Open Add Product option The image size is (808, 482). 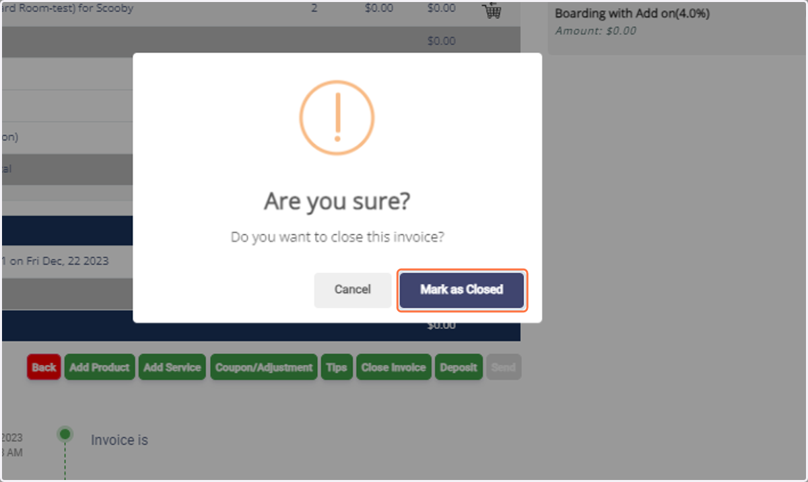pyautogui.click(x=100, y=368)
